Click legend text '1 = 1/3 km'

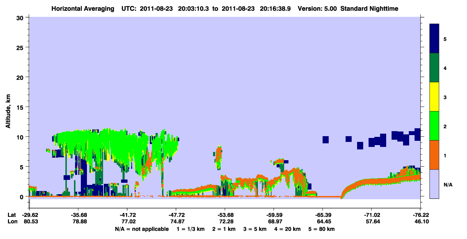coord(190,229)
